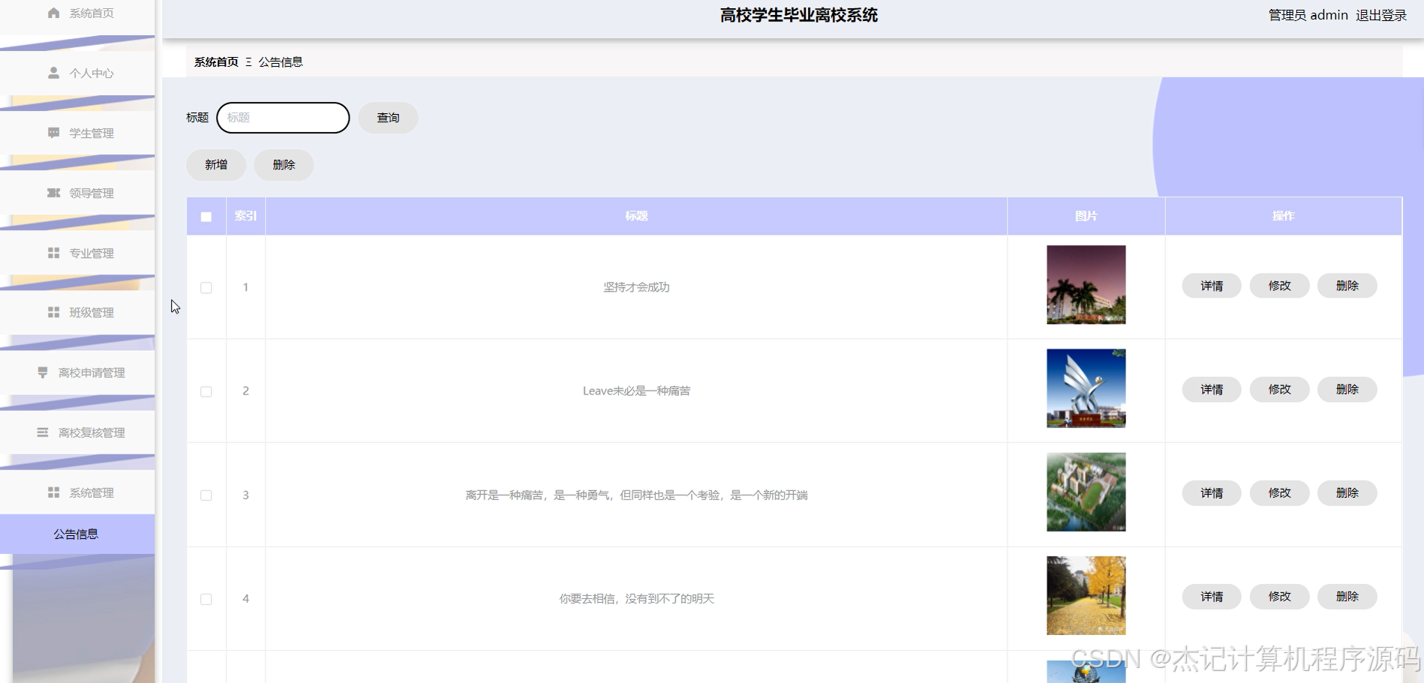Check the checkbox for row 4 你要去相信
The image size is (1424, 683).
click(206, 599)
